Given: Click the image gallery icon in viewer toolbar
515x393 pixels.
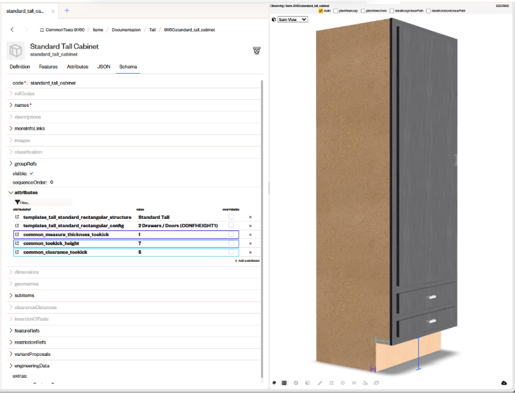Looking at the screenshot, I should tap(376, 383).
